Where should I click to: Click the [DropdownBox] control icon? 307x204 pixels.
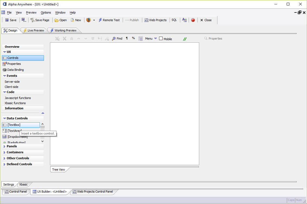5,137
